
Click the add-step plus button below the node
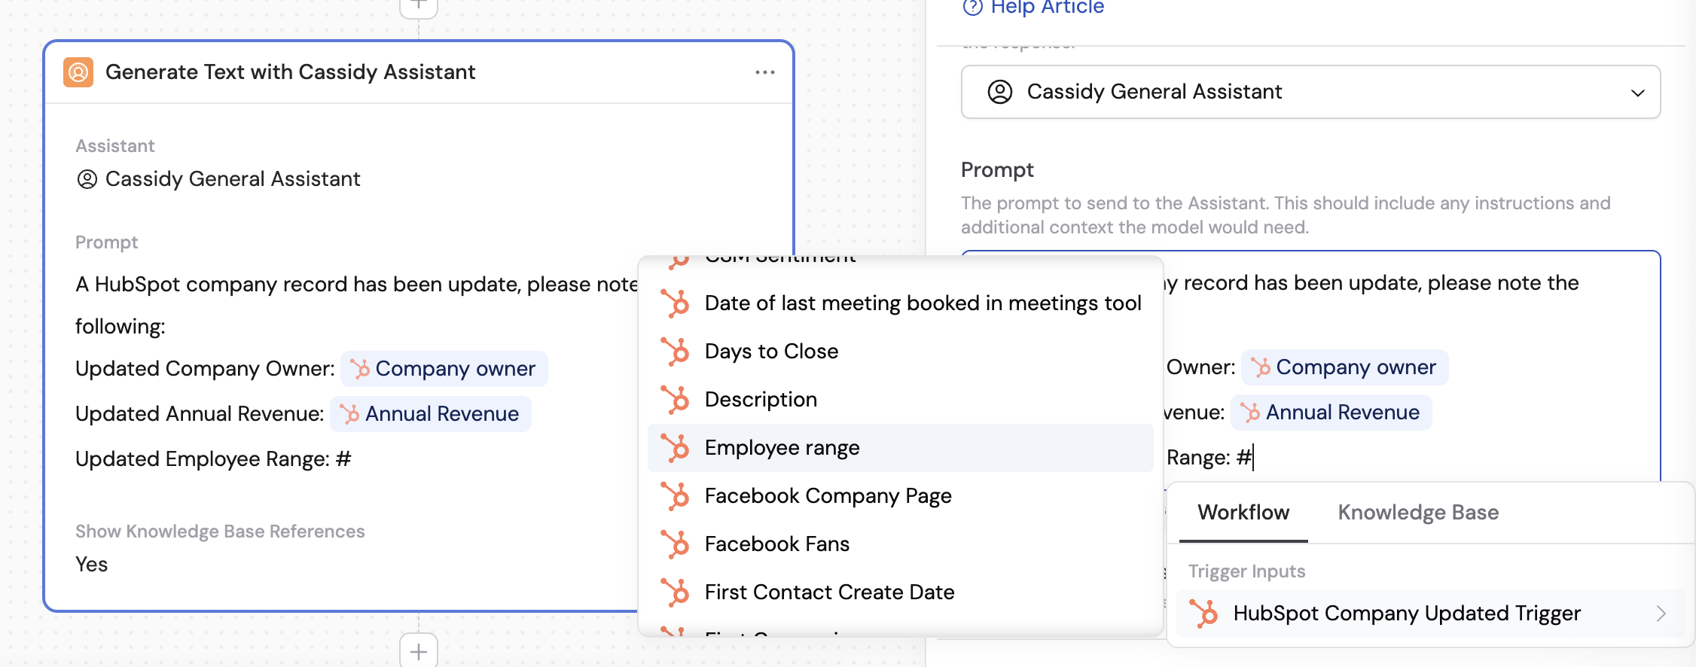pos(419,650)
